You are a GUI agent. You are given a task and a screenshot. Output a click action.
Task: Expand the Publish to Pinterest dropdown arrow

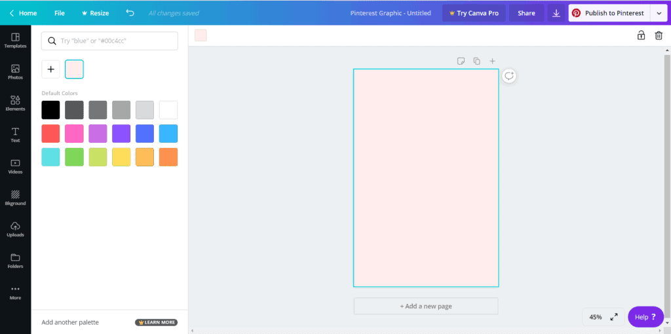pyautogui.click(x=658, y=13)
